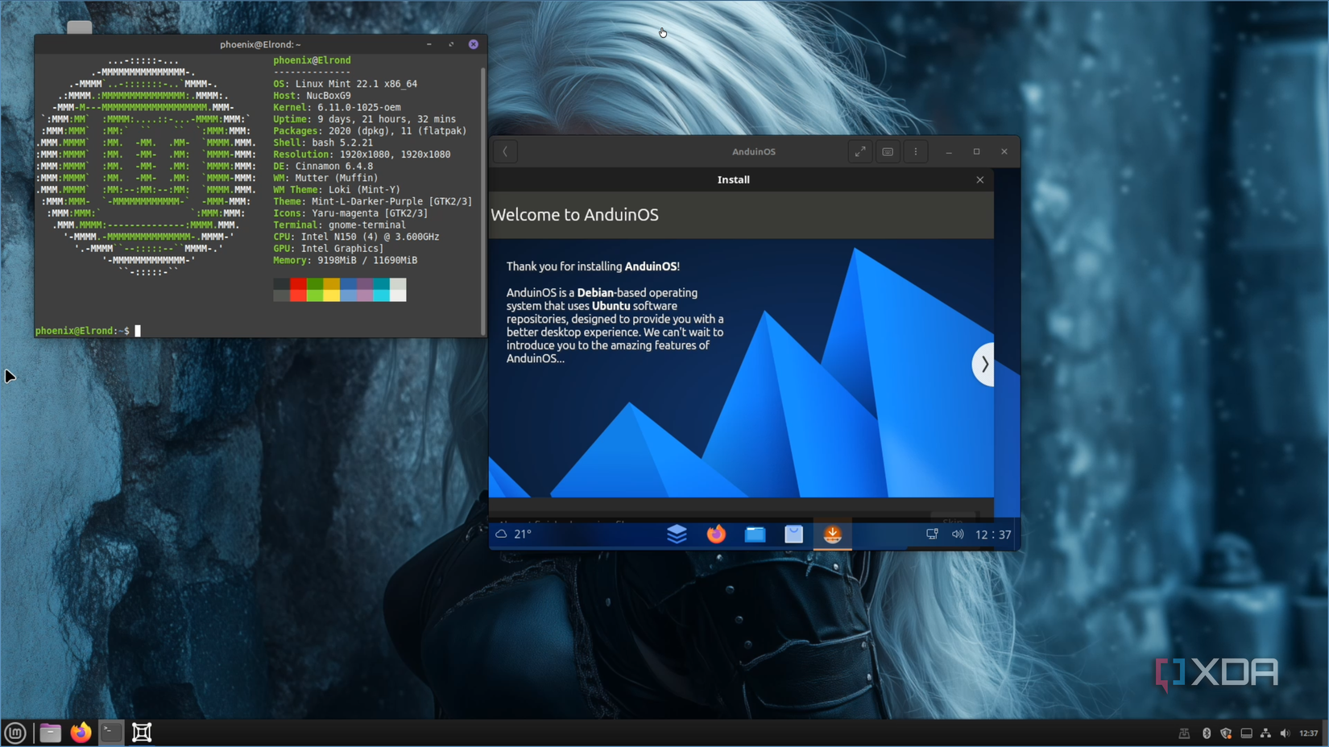The image size is (1329, 747).
Task: Click the weather widget showing 21°
Action: [x=515, y=534]
